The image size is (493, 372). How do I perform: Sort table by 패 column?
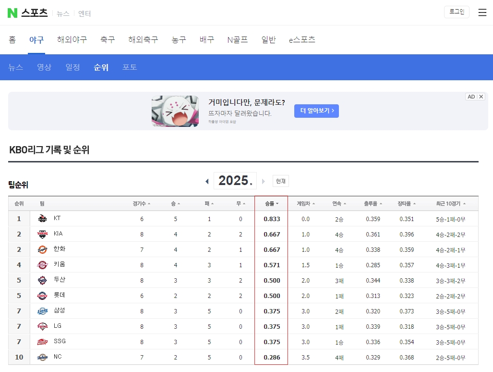coord(209,204)
